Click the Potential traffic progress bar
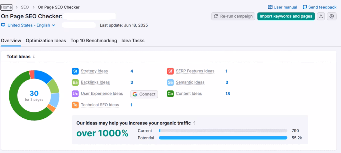 point(223,138)
